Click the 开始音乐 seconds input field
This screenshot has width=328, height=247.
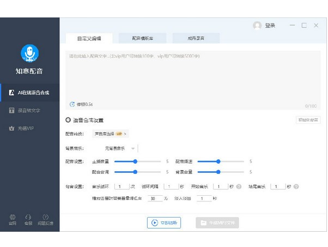[x=221, y=186]
